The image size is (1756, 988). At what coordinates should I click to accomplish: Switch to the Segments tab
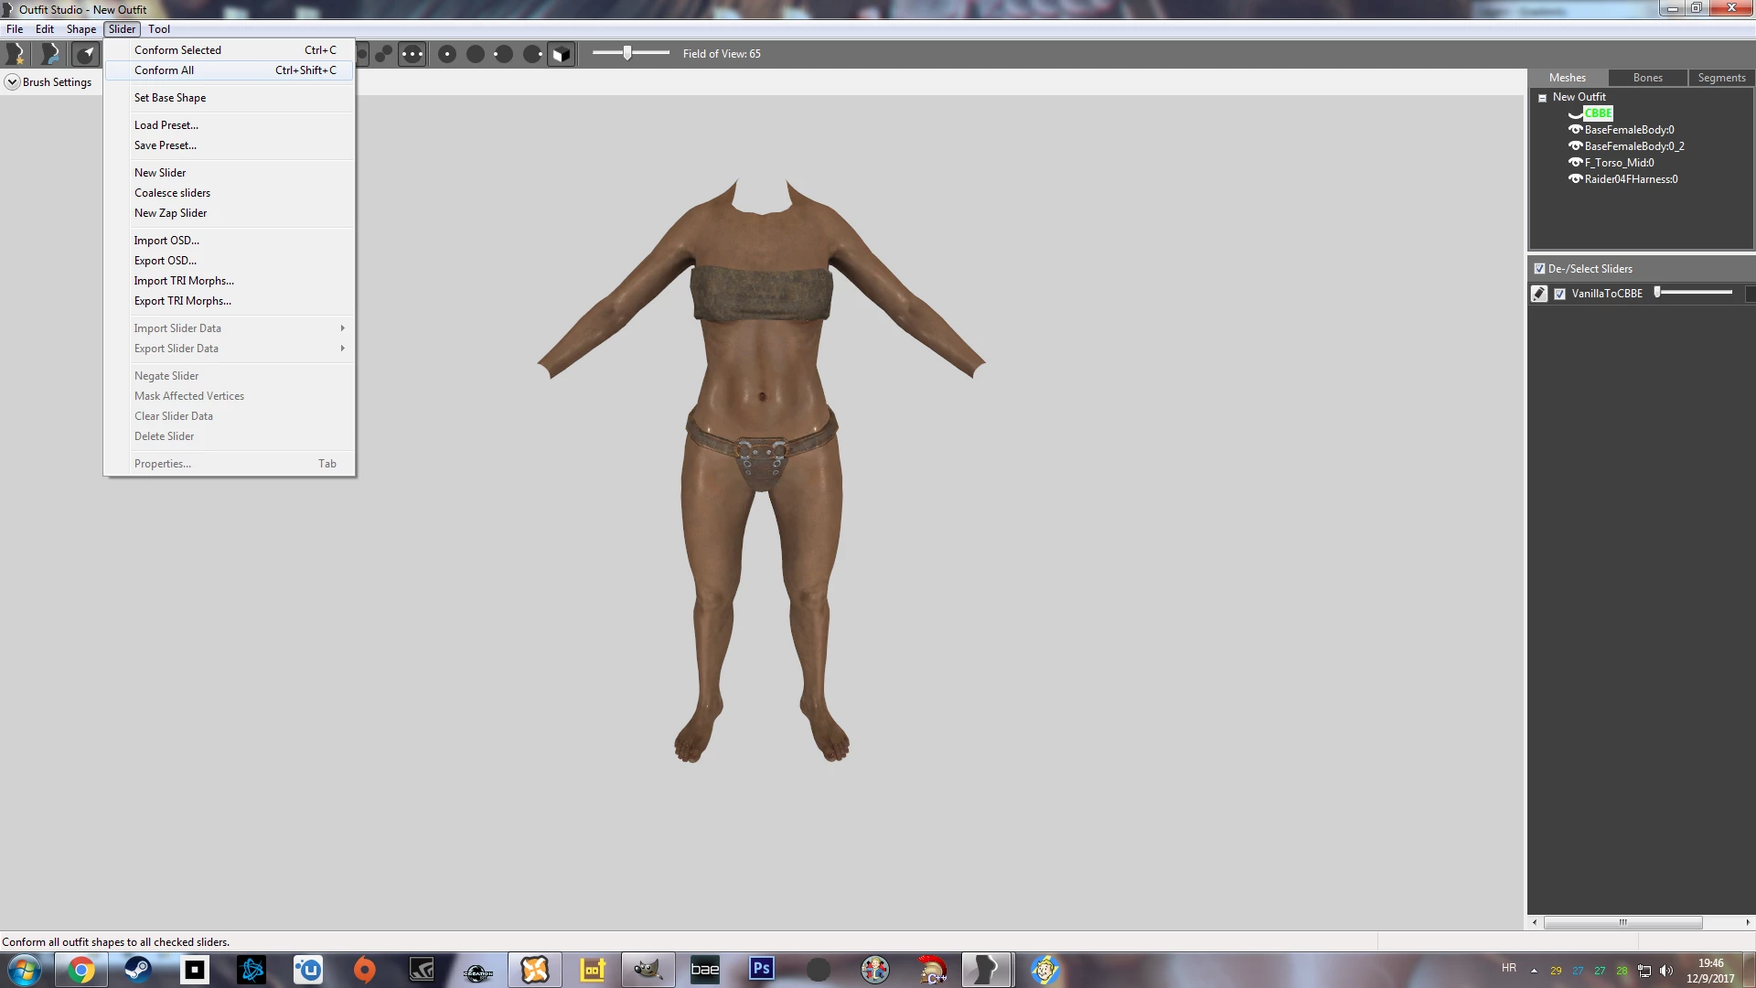click(1721, 78)
